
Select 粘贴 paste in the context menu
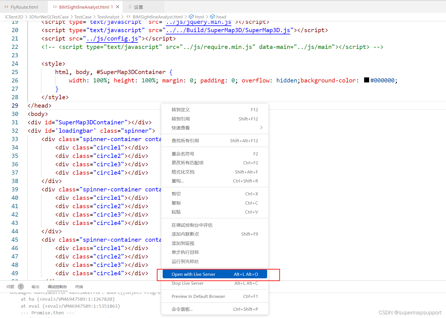[x=215, y=212]
